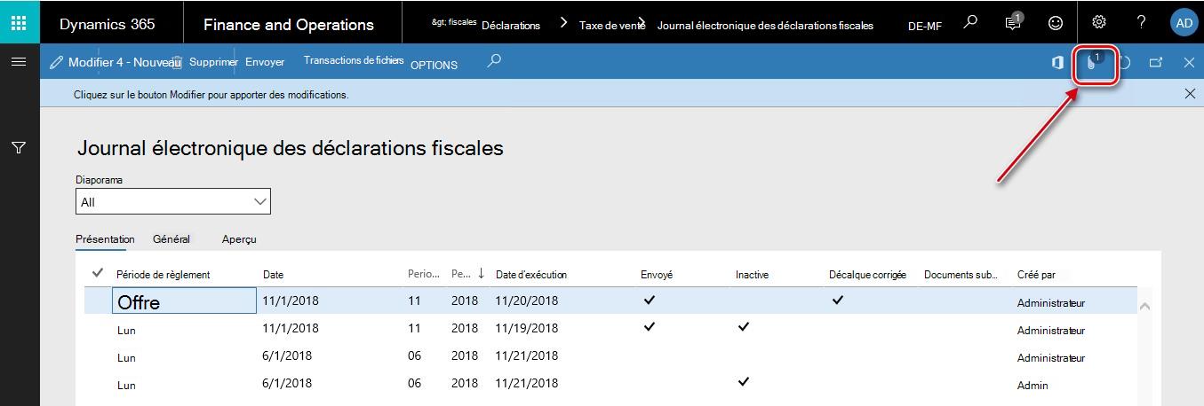Sort by the Pe… column arrow
Screen dimensions: 1204x406
click(x=481, y=274)
